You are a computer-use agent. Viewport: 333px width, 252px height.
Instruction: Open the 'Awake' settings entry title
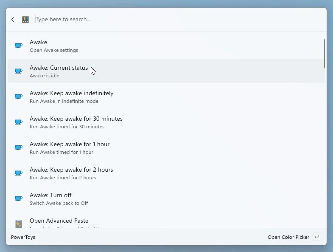point(38,42)
